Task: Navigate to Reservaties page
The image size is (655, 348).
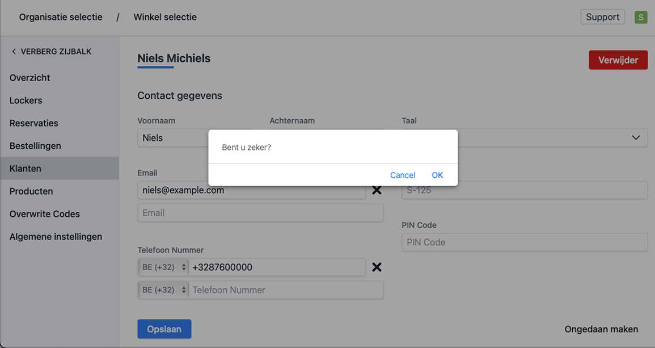Action: [34, 123]
